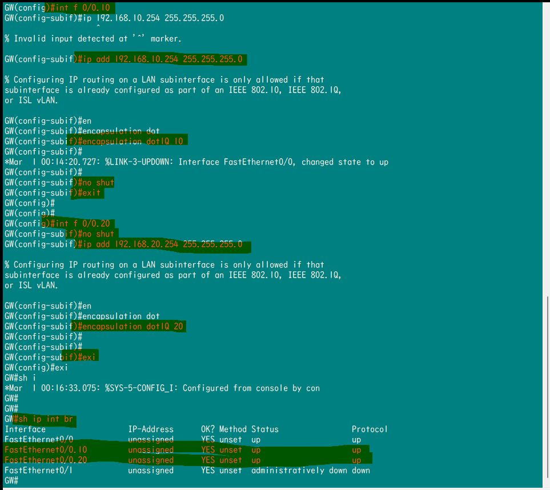Click the final GW# prompt at bottom
This screenshot has width=550, height=490.
point(11,481)
